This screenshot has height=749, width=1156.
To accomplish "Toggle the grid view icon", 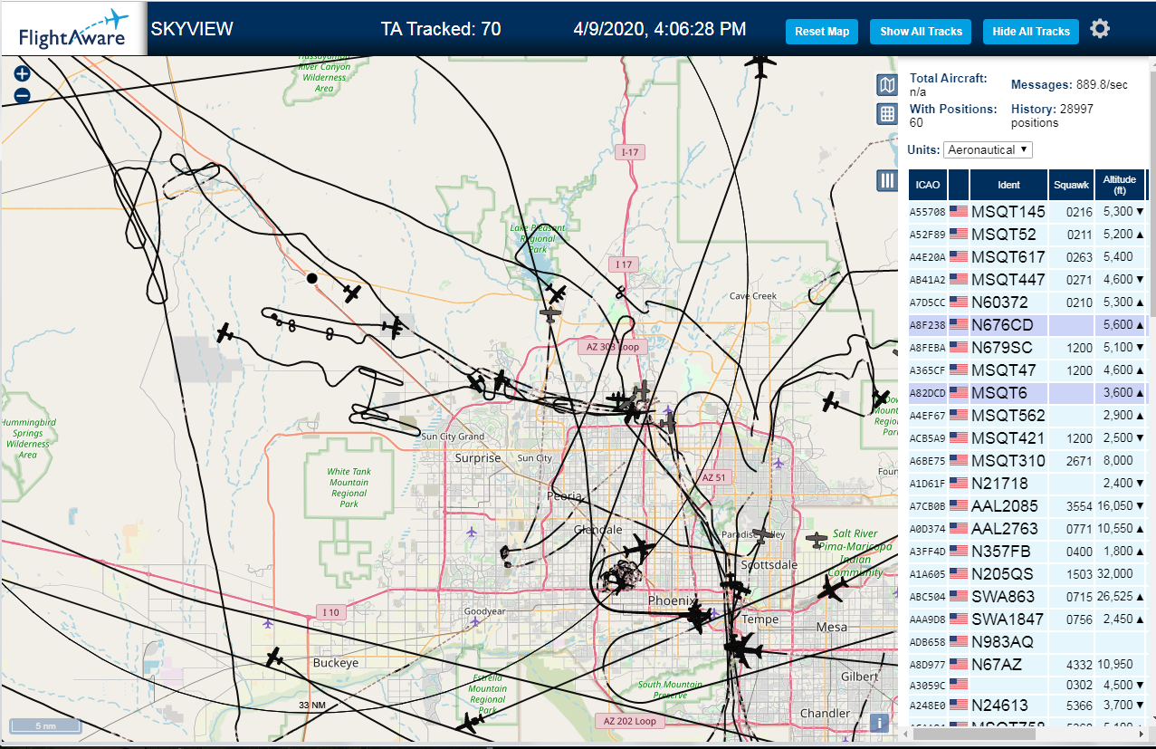I will pyautogui.click(x=887, y=114).
